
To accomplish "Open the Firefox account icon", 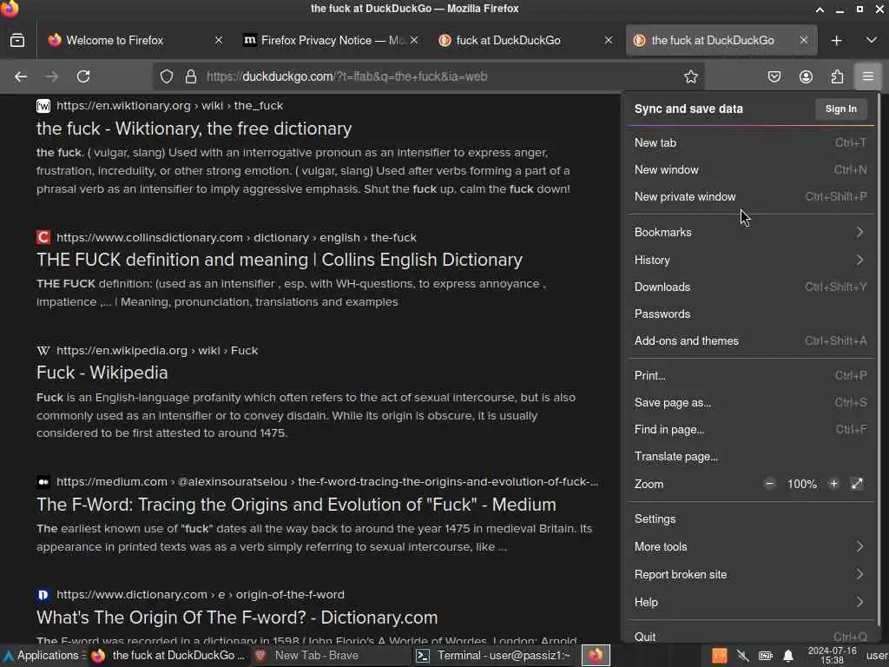I will 806,76.
